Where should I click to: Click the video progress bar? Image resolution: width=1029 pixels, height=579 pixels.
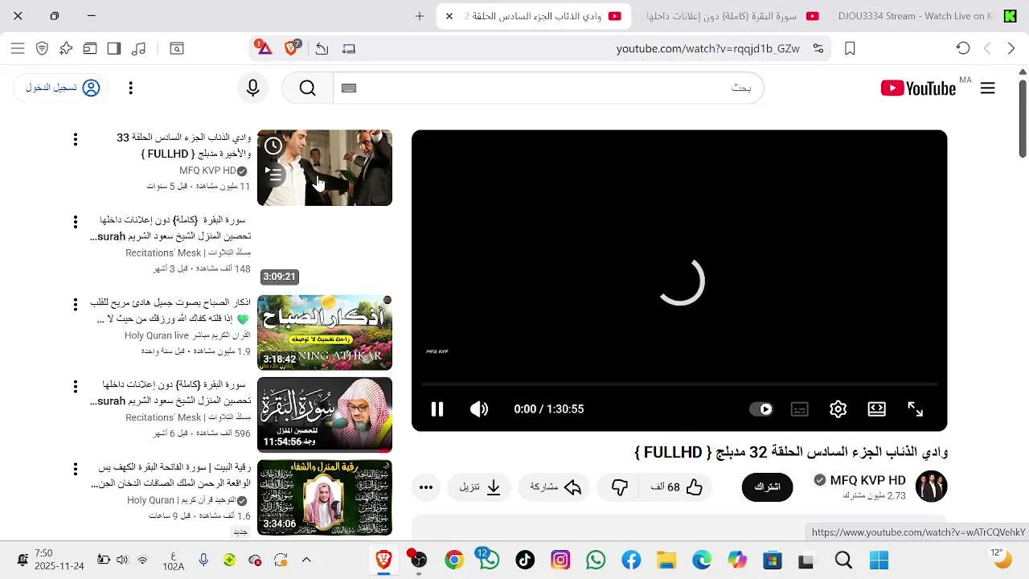tap(679, 385)
